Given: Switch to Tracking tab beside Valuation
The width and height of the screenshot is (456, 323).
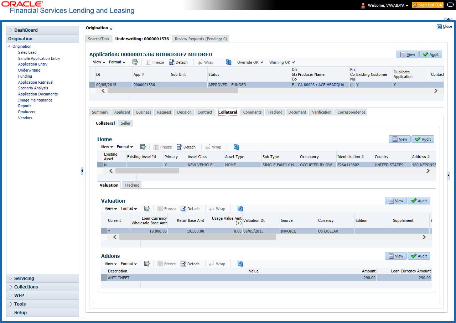Looking at the screenshot, I should coord(132,185).
